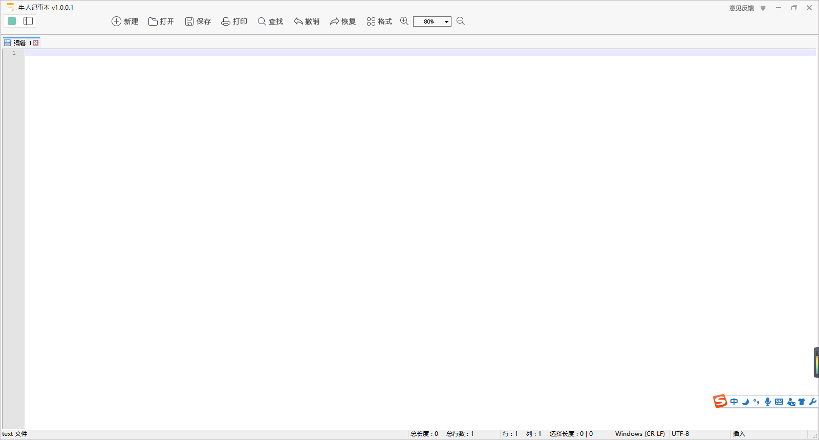Open the 80% zoom level dropdown

[x=446, y=21]
